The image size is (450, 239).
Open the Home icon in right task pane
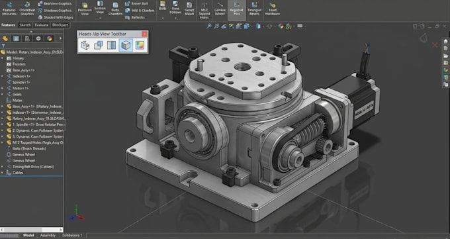coord(445,41)
